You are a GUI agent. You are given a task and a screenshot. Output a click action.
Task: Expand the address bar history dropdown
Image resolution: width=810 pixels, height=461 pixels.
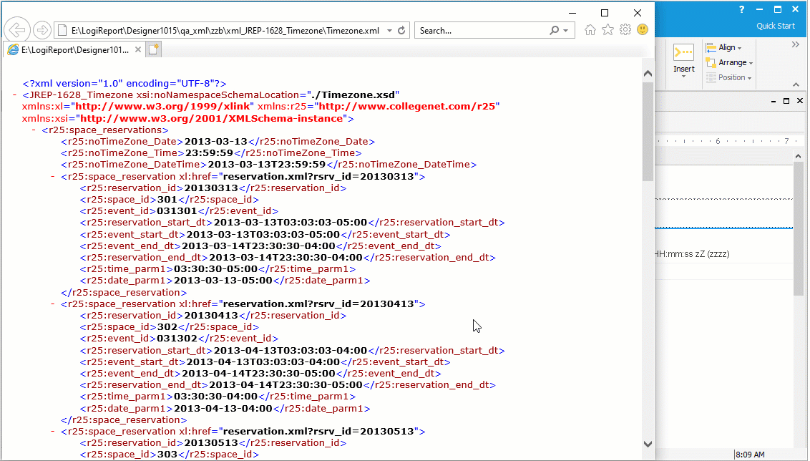pos(389,31)
